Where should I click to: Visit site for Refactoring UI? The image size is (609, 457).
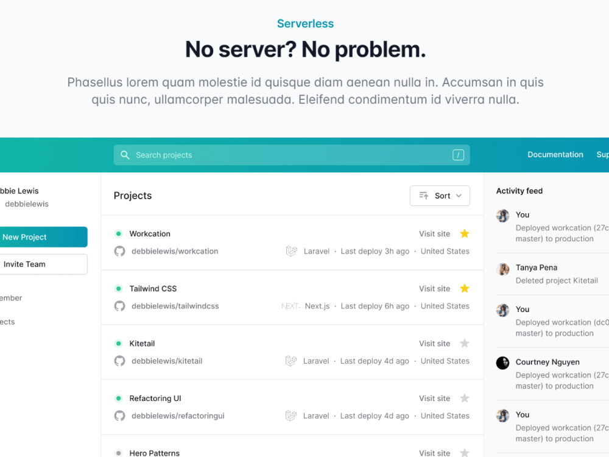pyautogui.click(x=434, y=398)
